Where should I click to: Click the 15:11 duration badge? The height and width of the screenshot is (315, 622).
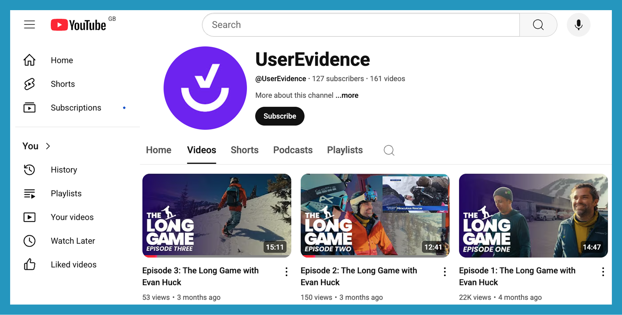tap(275, 247)
